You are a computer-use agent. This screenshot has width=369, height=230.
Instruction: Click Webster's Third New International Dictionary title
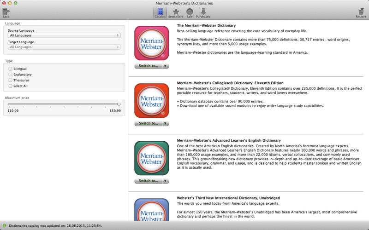(x=228, y=198)
